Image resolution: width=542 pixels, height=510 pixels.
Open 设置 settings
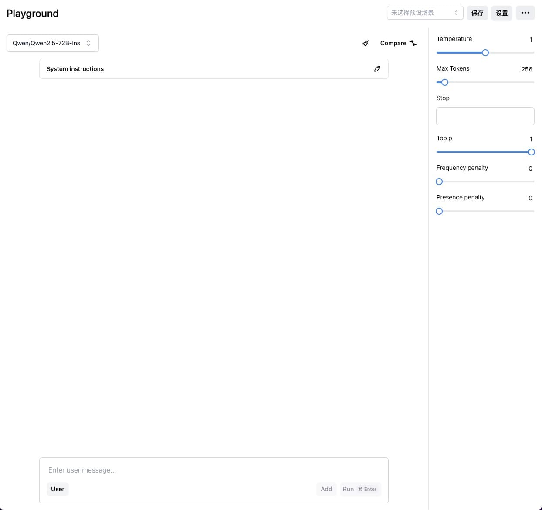[x=501, y=13]
